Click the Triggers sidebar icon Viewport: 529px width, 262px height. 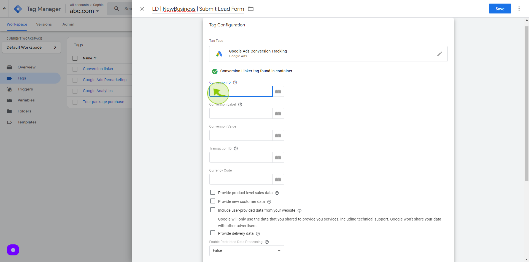(x=9, y=89)
